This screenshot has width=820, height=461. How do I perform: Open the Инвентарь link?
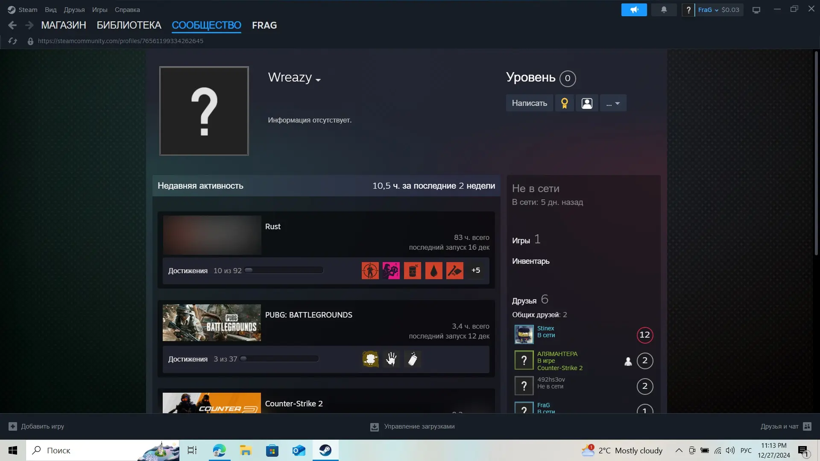pyautogui.click(x=530, y=261)
